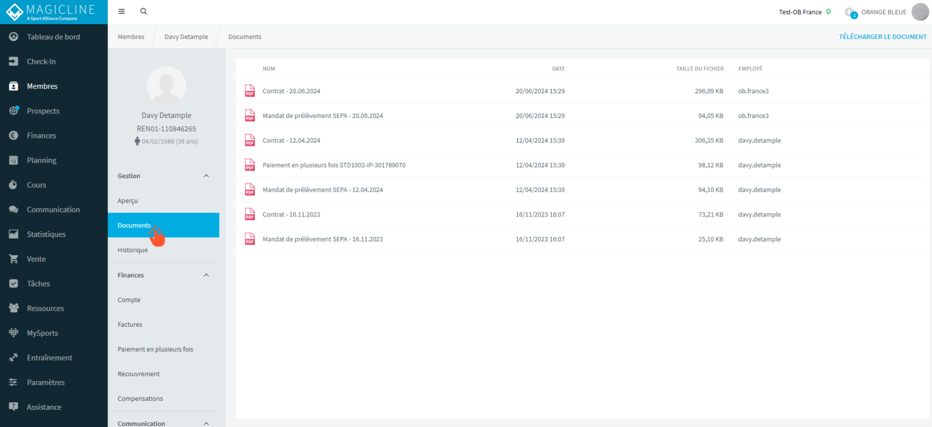The width and height of the screenshot is (932, 427).
Task: Click file size 306,35 KB
Action: click(x=709, y=140)
